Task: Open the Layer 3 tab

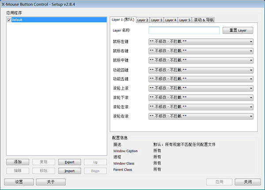Action: [157, 20]
